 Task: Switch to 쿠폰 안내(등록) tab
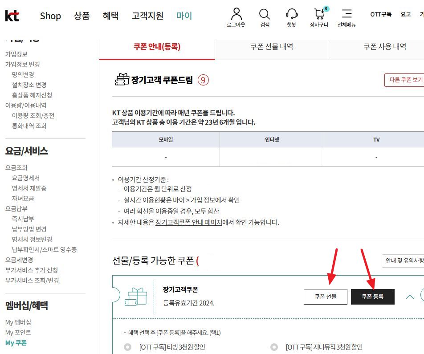click(157, 49)
